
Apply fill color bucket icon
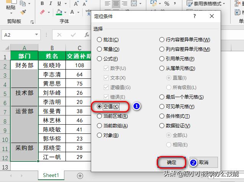(x=59, y=12)
